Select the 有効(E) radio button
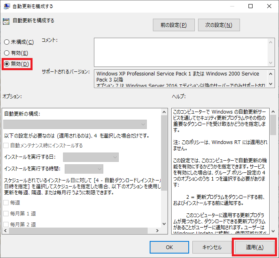Image resolution: width=279 pixels, height=258 pixels. 7,53
